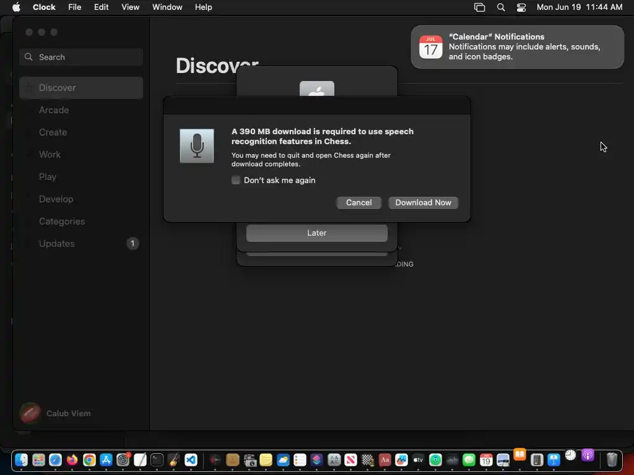Open Control Center in menu bar
Screen dimensions: 634x475
click(x=521, y=7)
